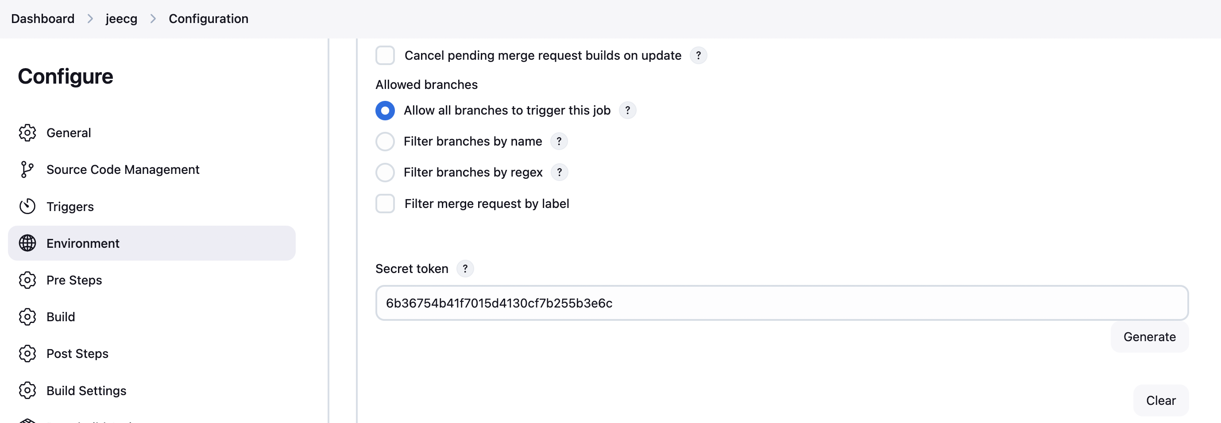Click the Triggers clock icon
The width and height of the screenshot is (1221, 423).
[27, 206]
